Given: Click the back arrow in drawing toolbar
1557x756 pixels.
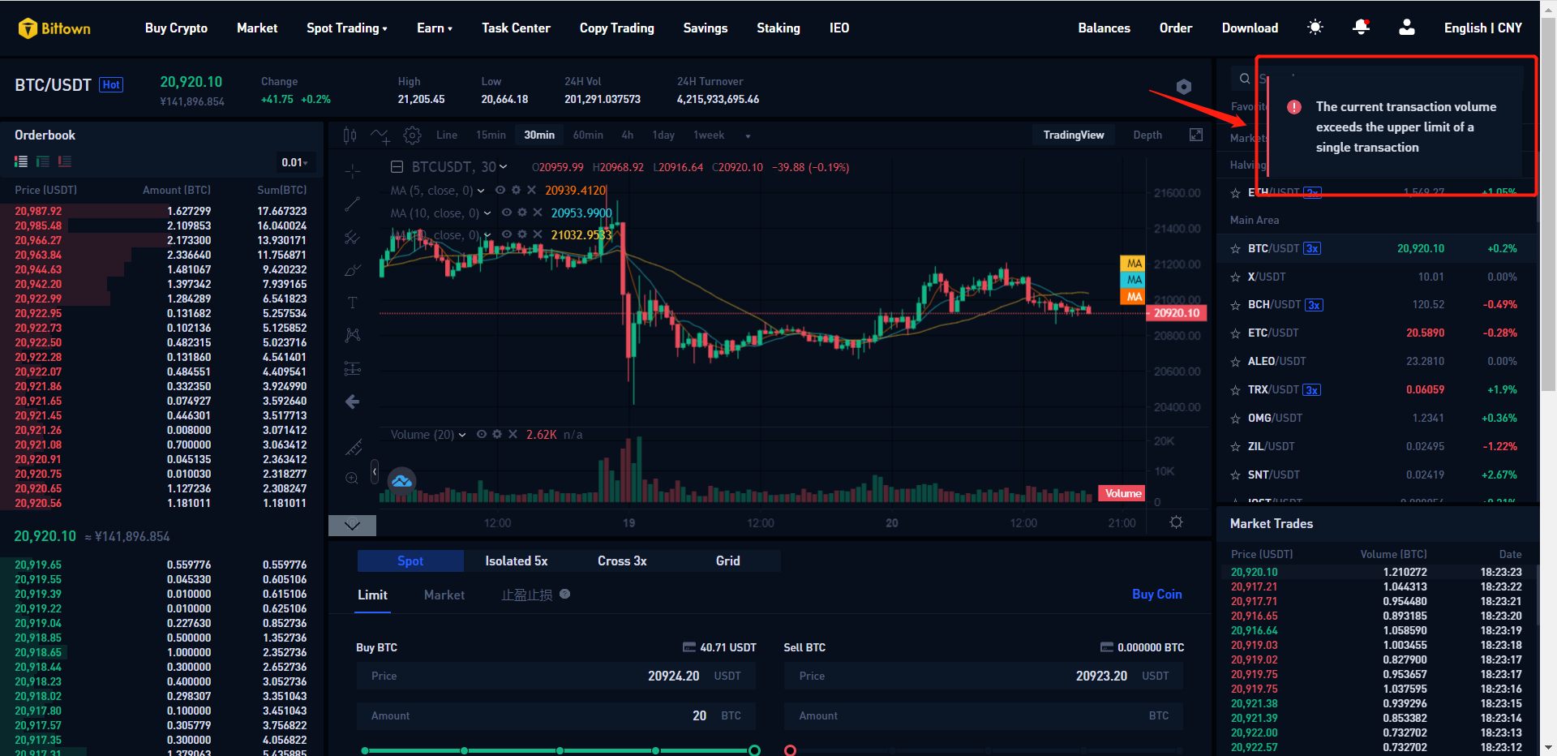Looking at the screenshot, I should point(352,402).
